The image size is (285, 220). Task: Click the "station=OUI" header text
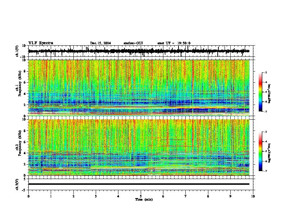pos(133,43)
